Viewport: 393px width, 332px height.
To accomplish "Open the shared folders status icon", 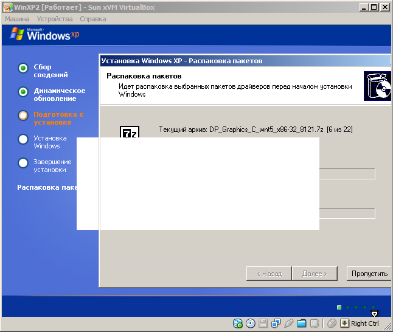I will pos(302,323).
